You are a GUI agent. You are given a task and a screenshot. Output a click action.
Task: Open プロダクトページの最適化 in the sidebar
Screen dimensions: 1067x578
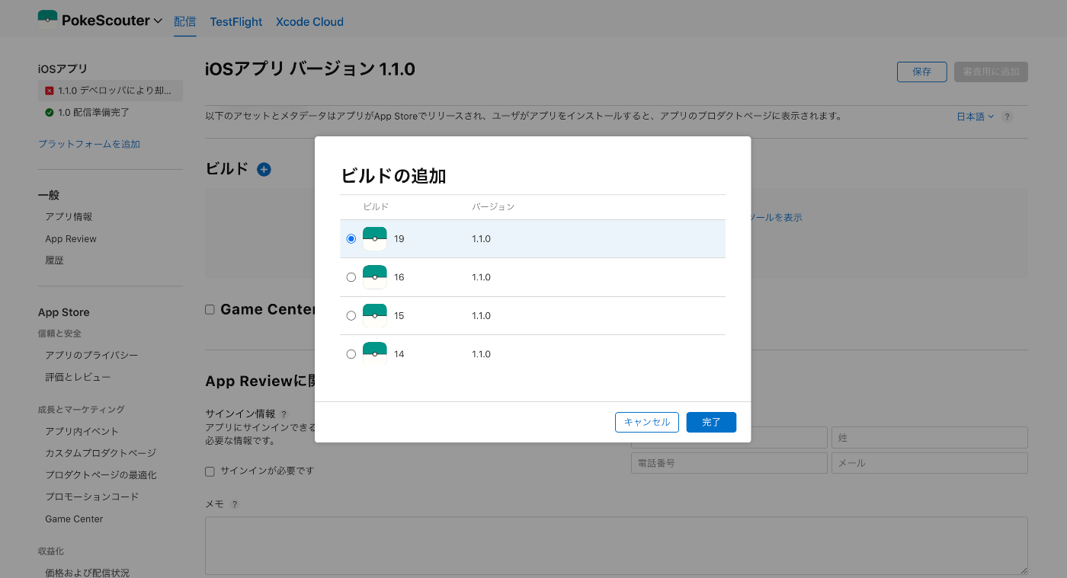[x=101, y=475]
